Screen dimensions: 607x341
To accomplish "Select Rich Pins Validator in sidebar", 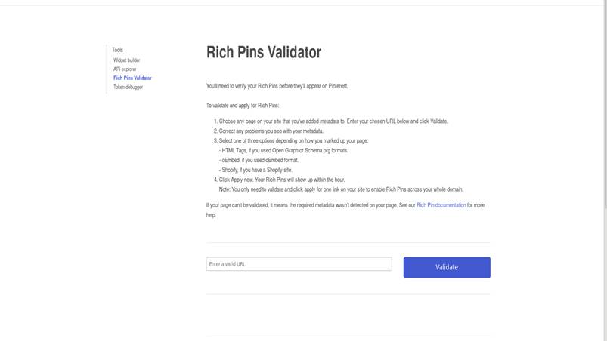I will [132, 78].
